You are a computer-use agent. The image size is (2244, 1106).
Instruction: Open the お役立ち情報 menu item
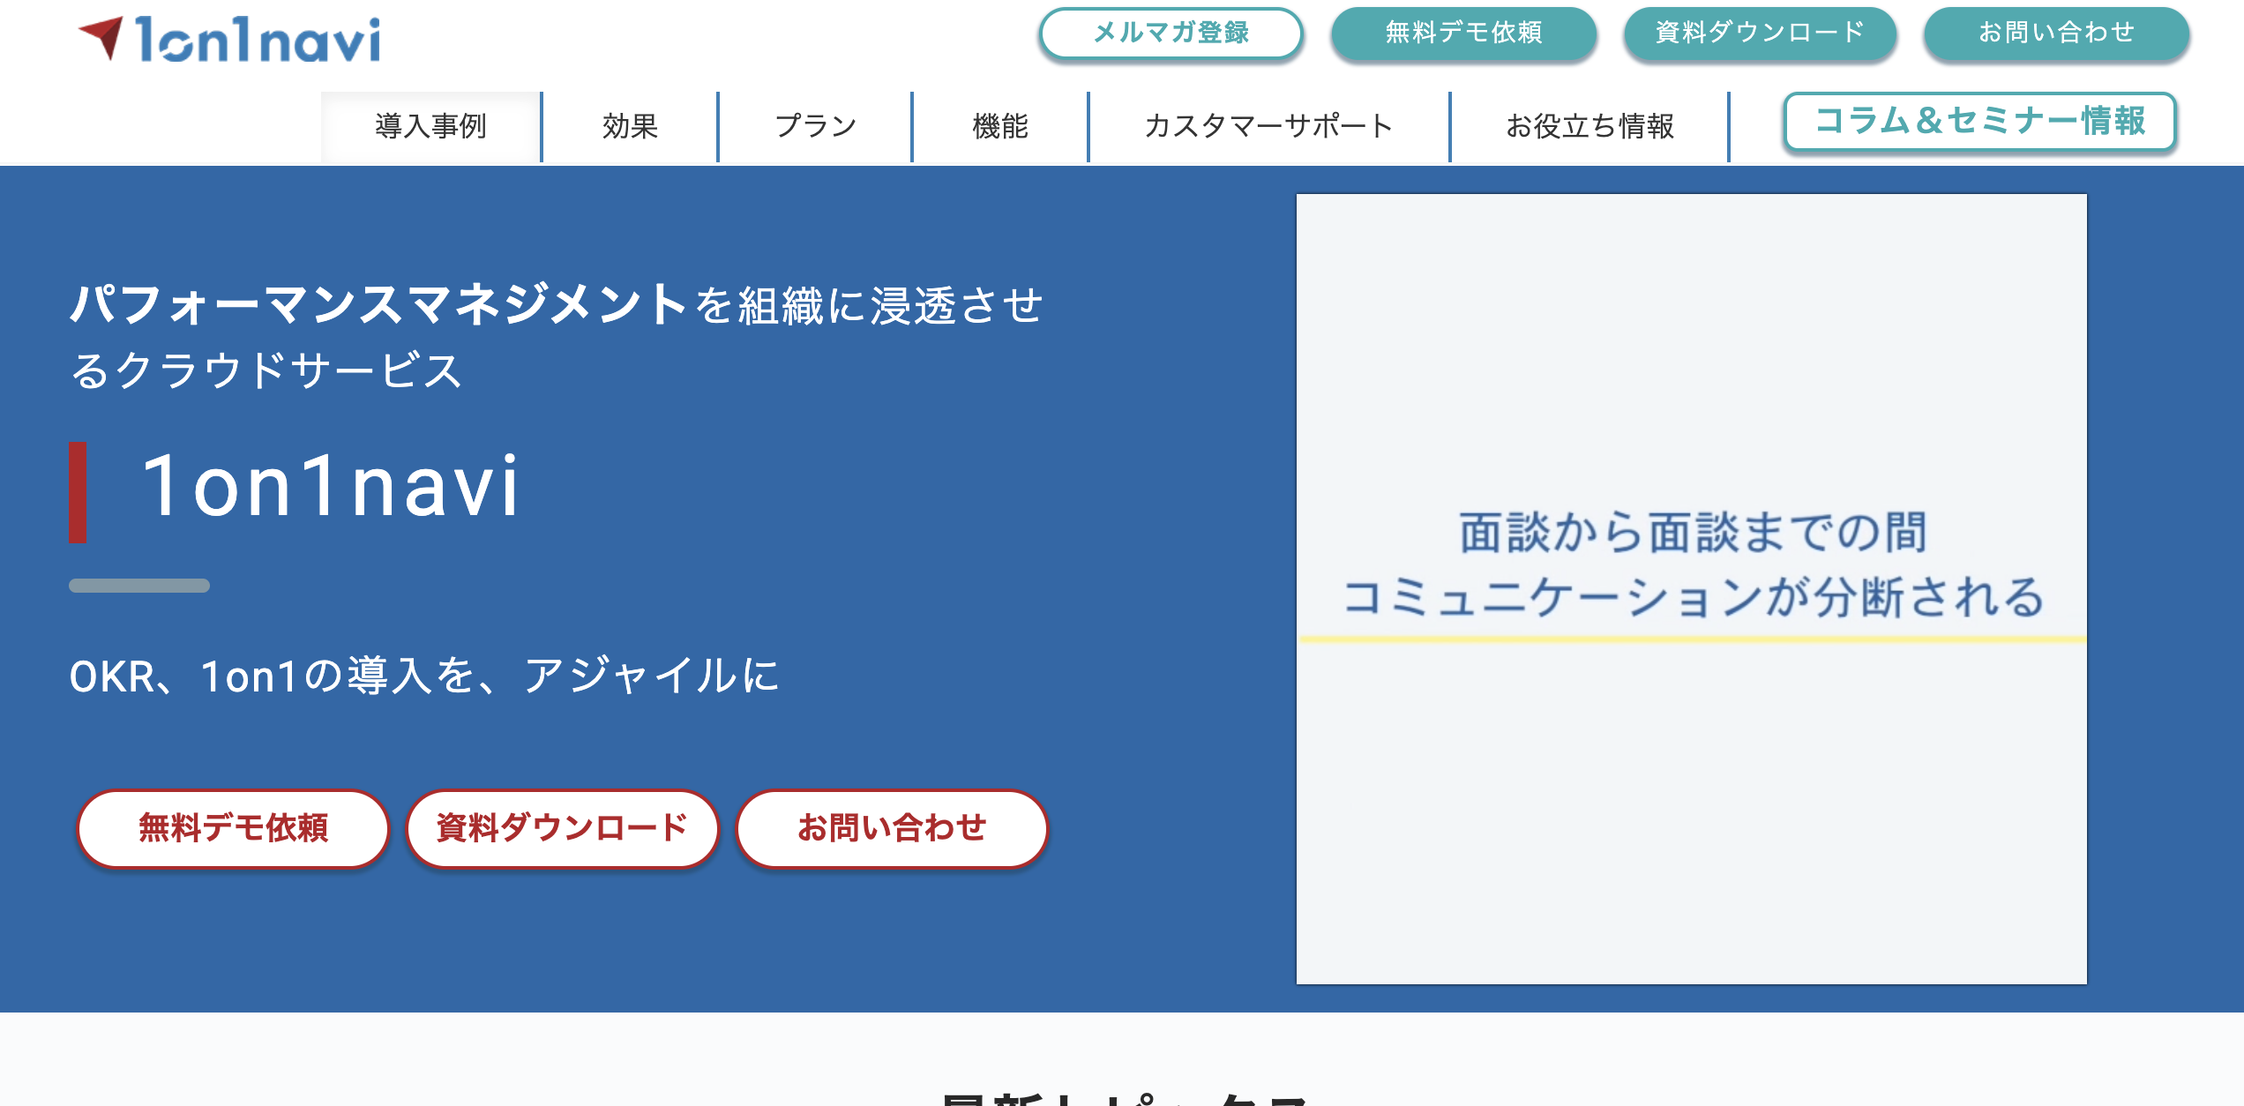coord(1589,127)
